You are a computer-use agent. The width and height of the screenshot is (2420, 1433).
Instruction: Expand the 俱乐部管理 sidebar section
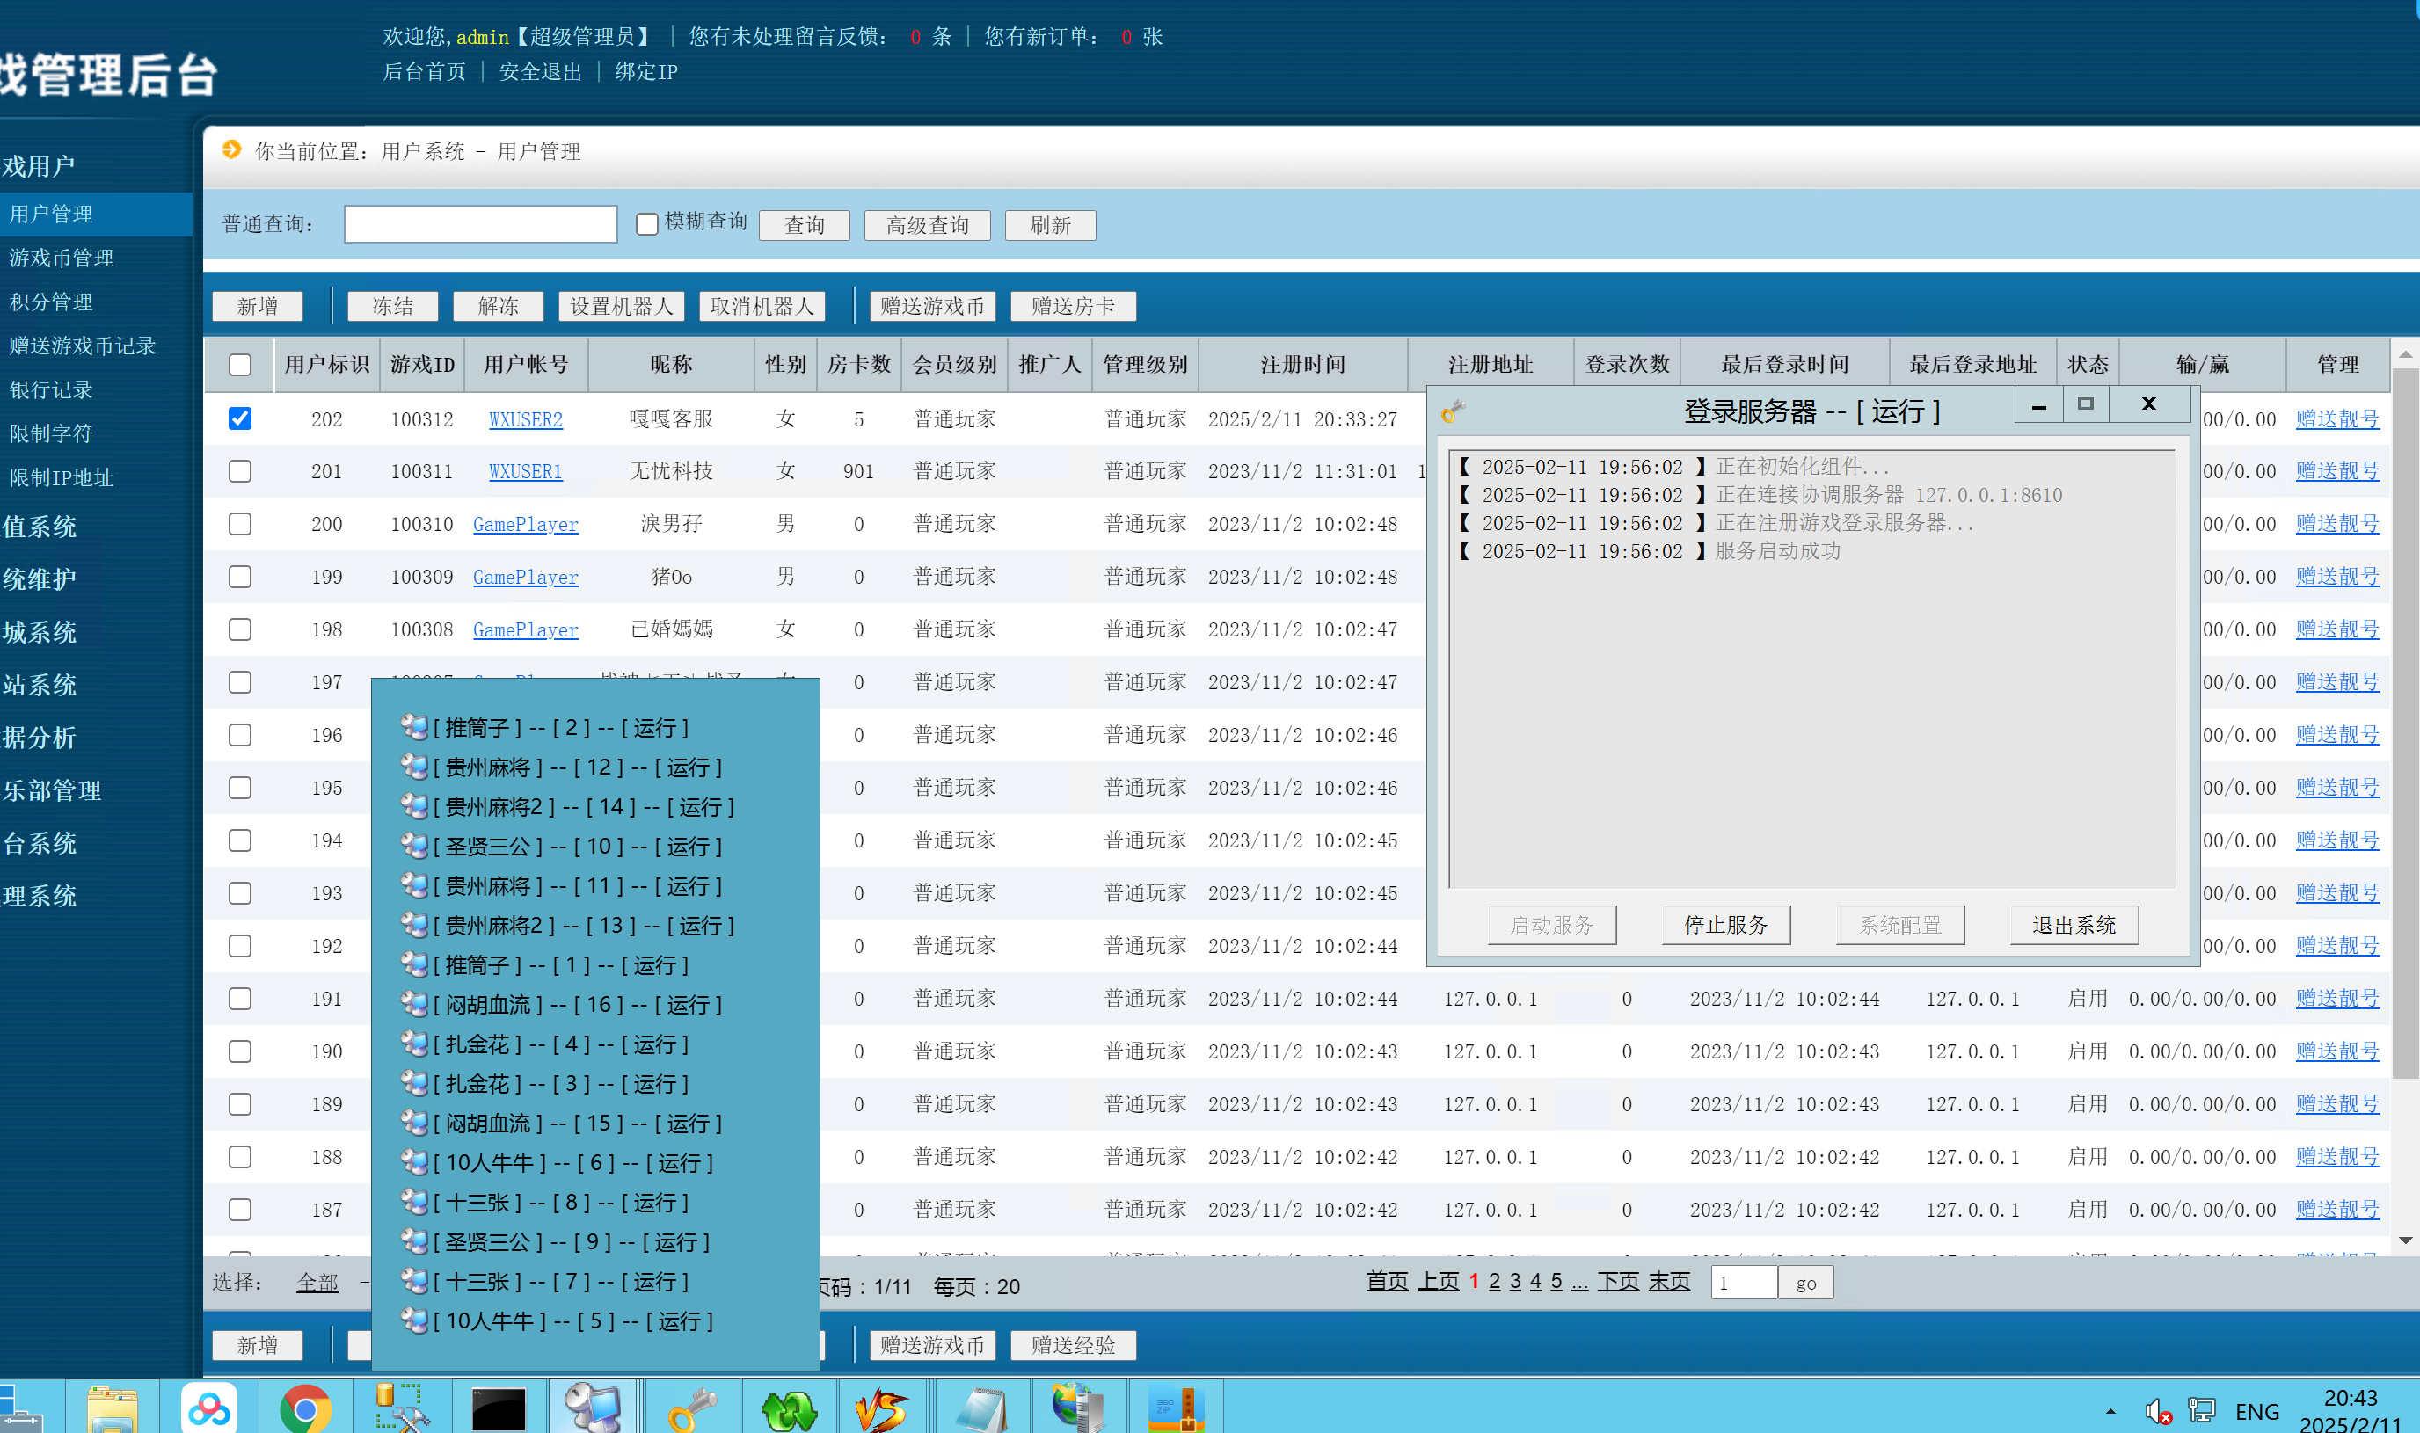pyautogui.click(x=51, y=789)
